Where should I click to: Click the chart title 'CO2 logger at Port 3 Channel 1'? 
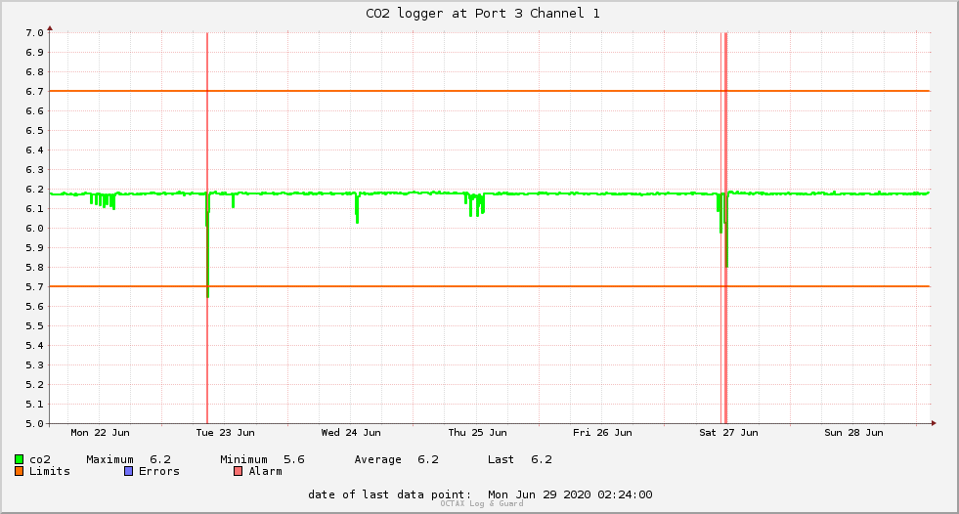coord(483,13)
